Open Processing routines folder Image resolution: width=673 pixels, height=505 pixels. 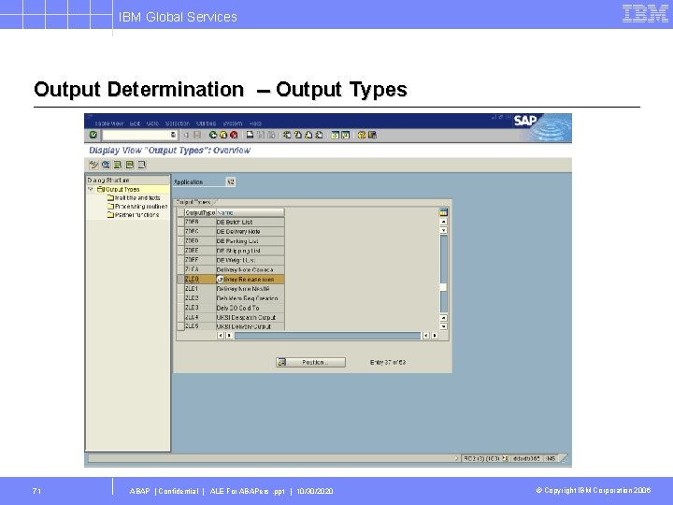click(x=136, y=206)
